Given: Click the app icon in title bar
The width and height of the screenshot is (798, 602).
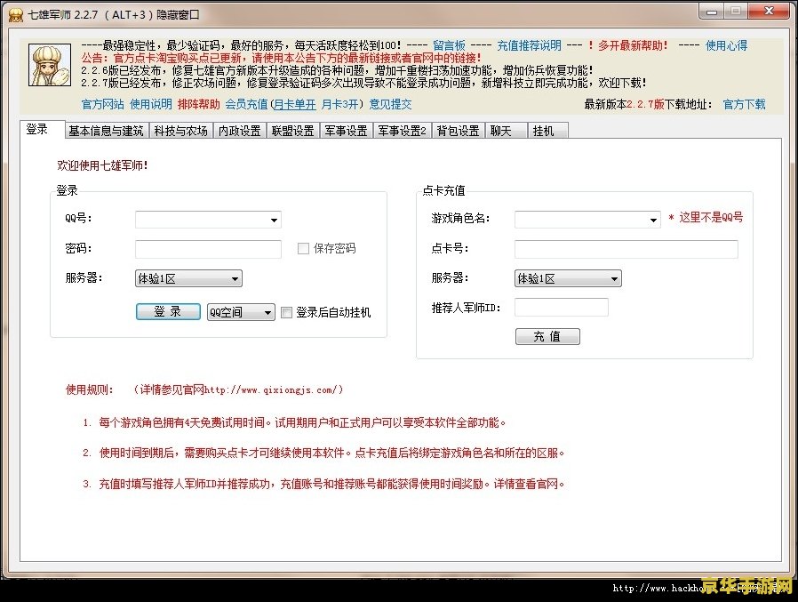Looking at the screenshot, I should 16,15.
